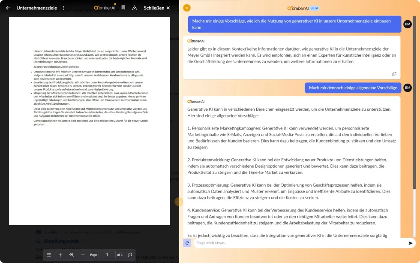The image size is (420, 263).
Task: Close the amberAI chat with orange X button
Action: coord(187,8)
